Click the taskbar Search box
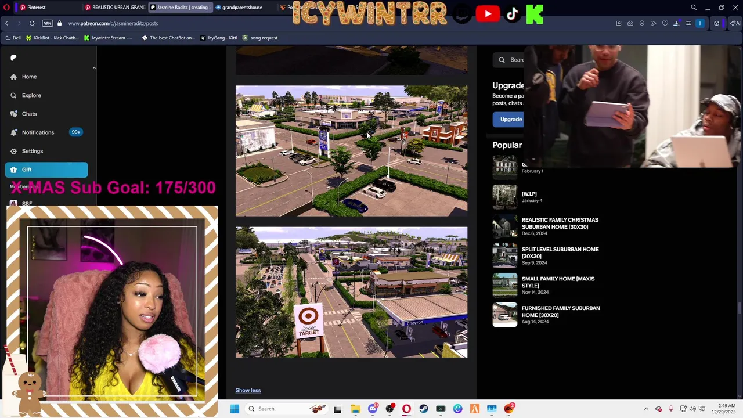743x418 pixels. click(x=286, y=409)
